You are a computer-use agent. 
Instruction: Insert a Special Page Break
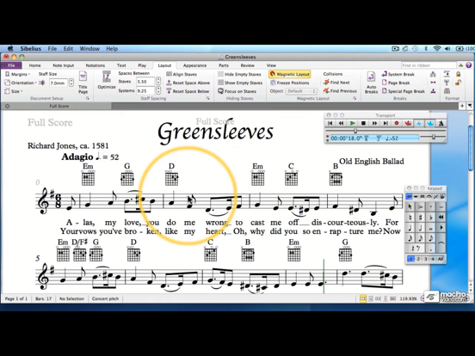point(404,91)
